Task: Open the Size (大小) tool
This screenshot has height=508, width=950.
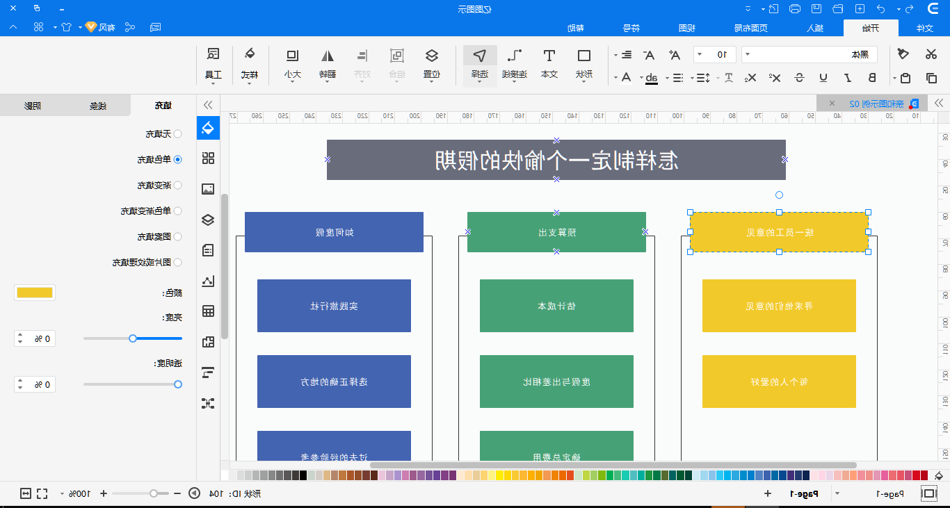Action: pos(293,64)
